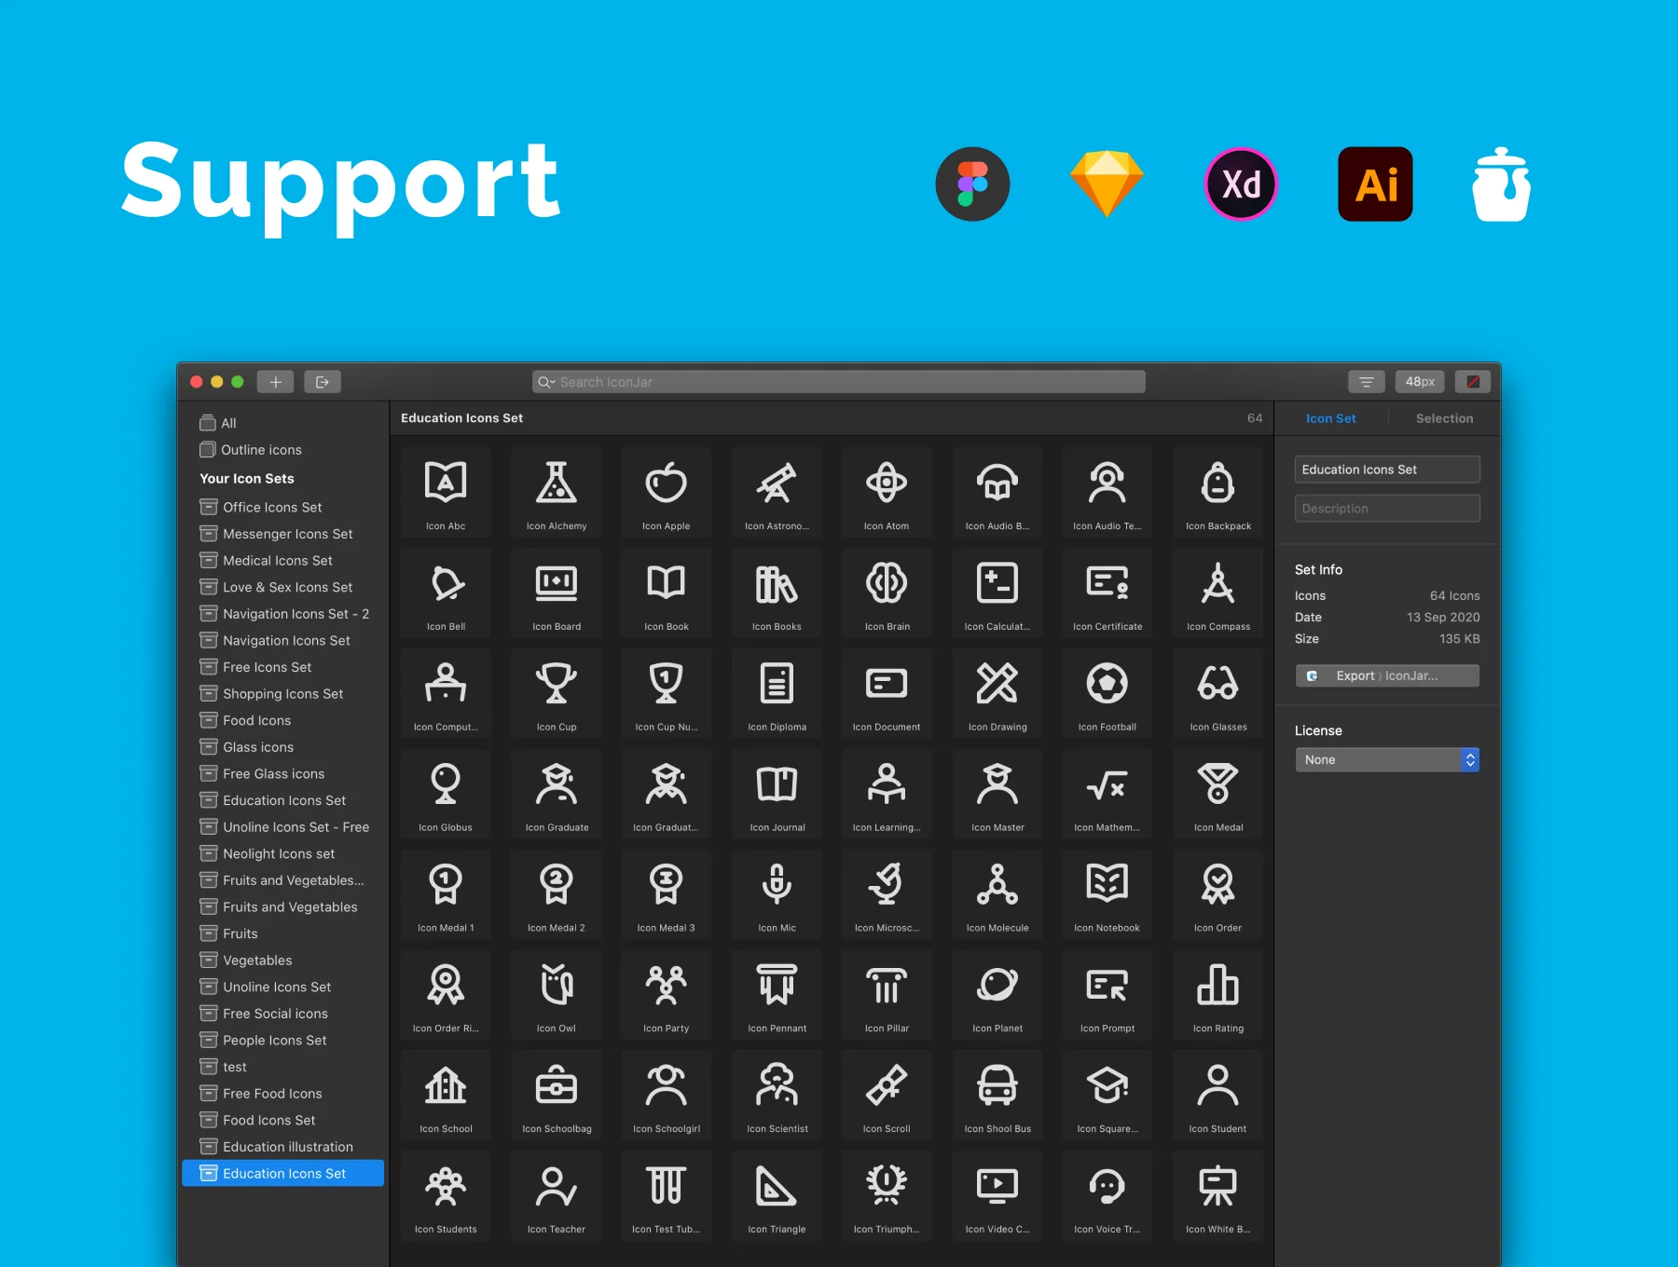Click the IconJar jar logo
Image resolution: width=1678 pixels, height=1267 pixels.
1502,184
